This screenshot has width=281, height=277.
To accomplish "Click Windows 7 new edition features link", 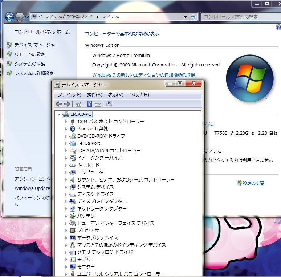I will click(x=143, y=75).
